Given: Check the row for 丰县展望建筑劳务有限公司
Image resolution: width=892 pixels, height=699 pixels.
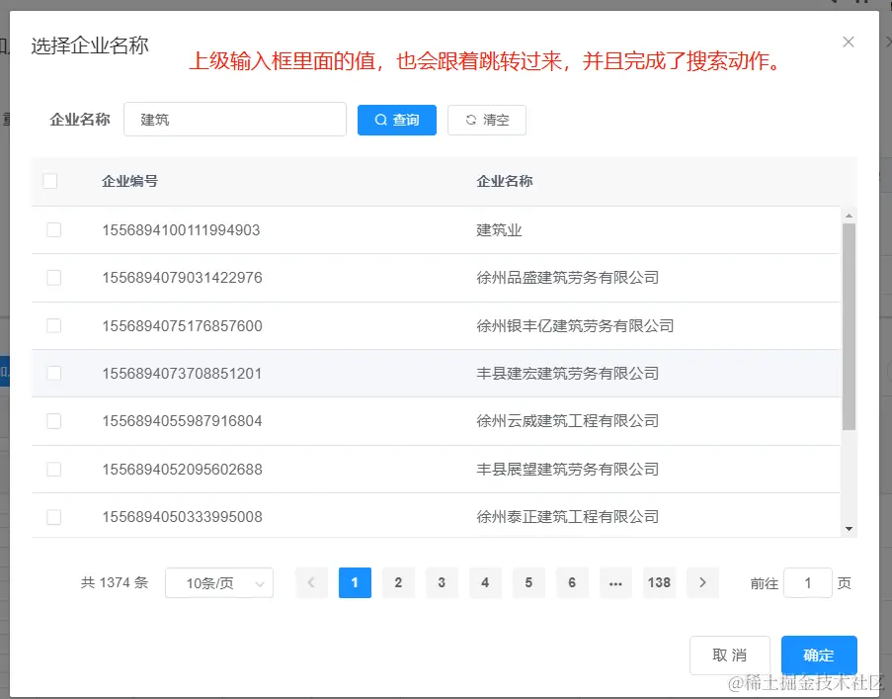Looking at the screenshot, I should (53, 469).
